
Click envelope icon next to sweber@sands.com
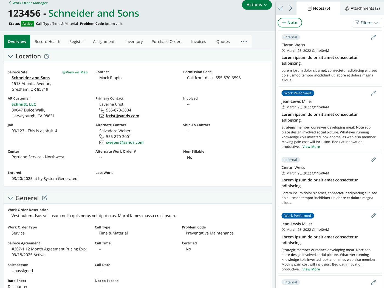[101, 142]
